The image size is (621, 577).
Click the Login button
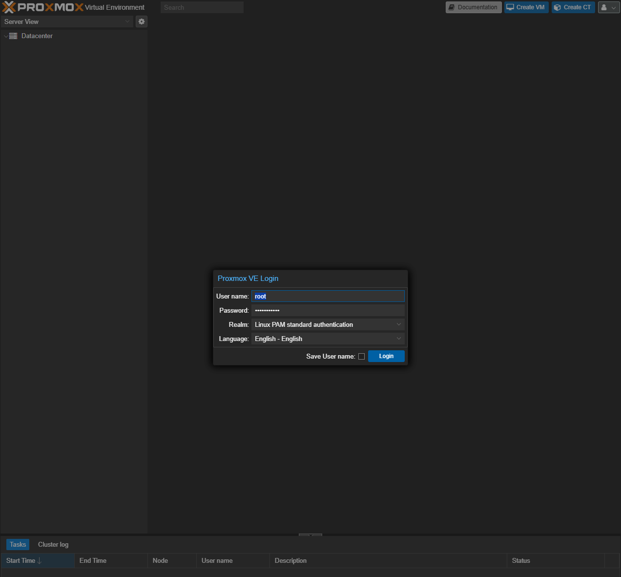click(x=386, y=356)
